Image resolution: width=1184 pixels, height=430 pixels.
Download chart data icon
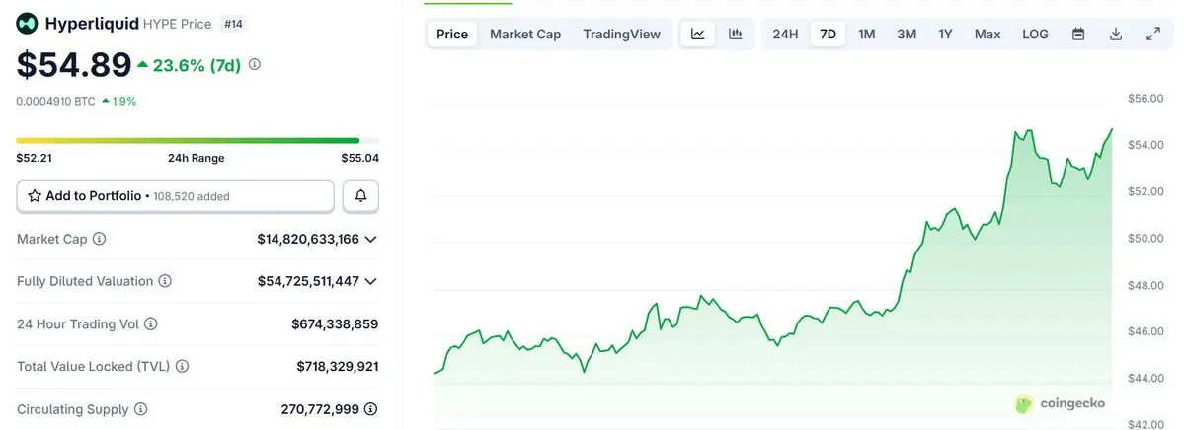1116,34
